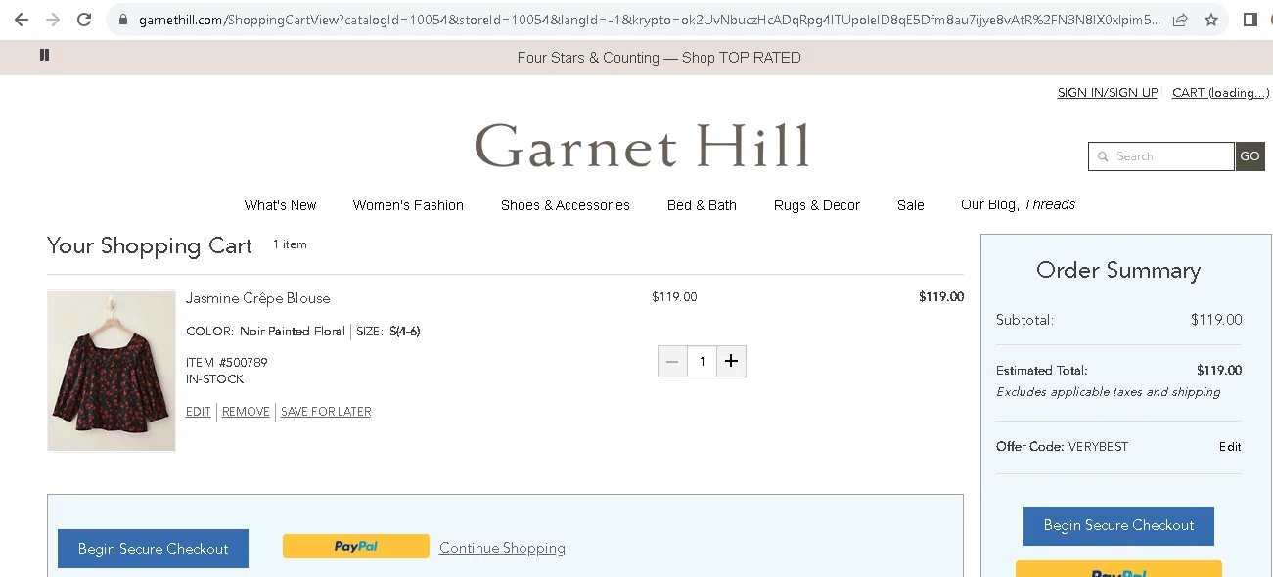
Task: Open the Shoes & Accessories menu
Action: point(565,205)
